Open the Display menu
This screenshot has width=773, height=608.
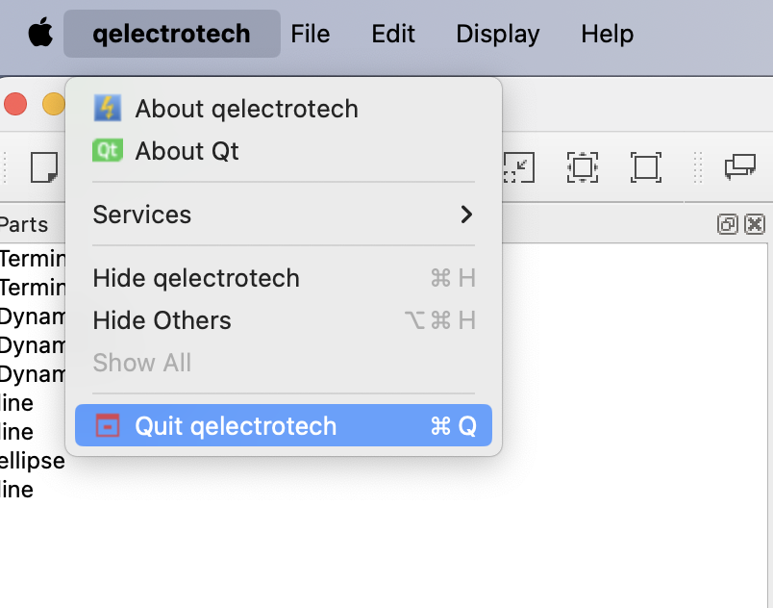point(498,35)
